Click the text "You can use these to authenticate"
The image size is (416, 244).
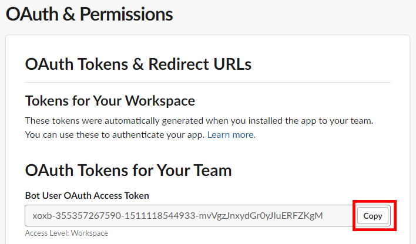[x=115, y=135]
